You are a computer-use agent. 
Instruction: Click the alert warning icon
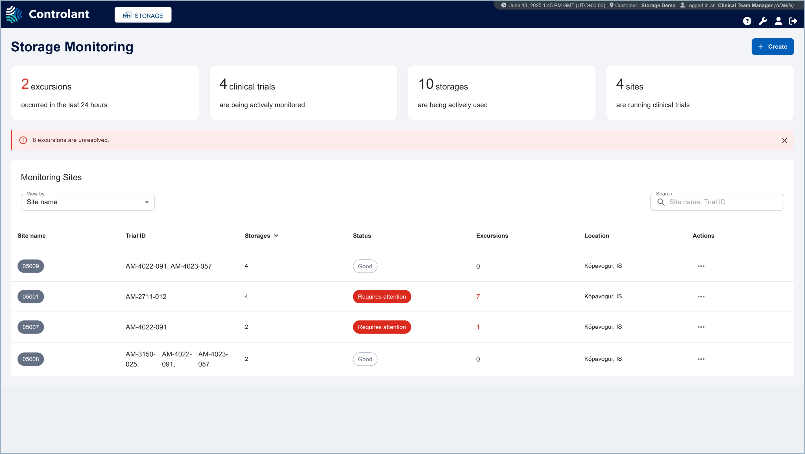click(x=23, y=140)
